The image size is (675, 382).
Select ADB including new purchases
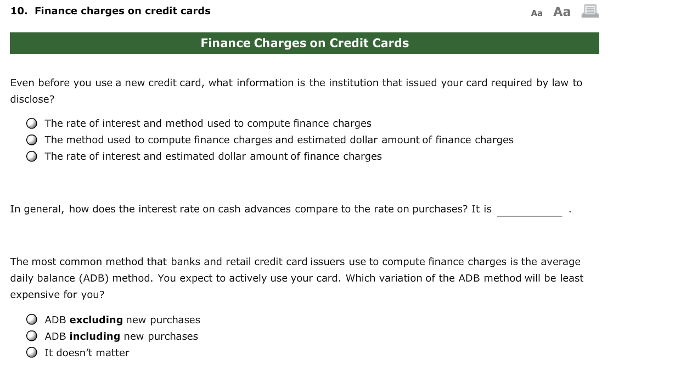tap(32, 336)
